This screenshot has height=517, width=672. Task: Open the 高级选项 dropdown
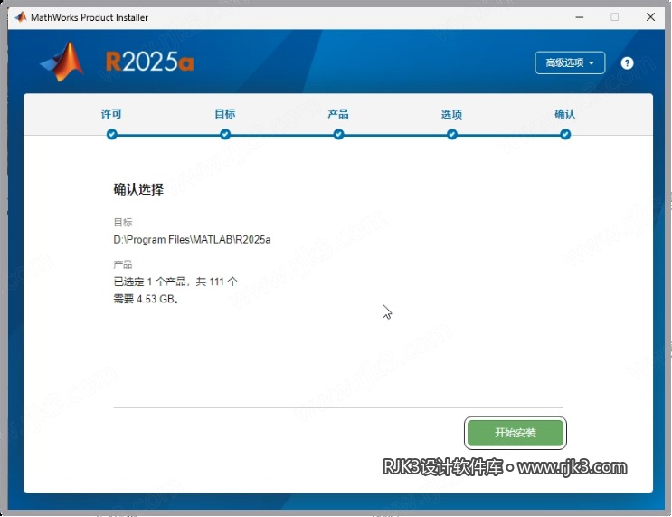(x=570, y=62)
